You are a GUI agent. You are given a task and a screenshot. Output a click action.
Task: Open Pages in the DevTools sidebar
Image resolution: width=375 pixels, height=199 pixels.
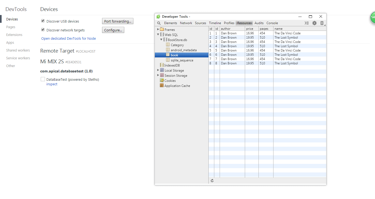[x=11, y=27]
